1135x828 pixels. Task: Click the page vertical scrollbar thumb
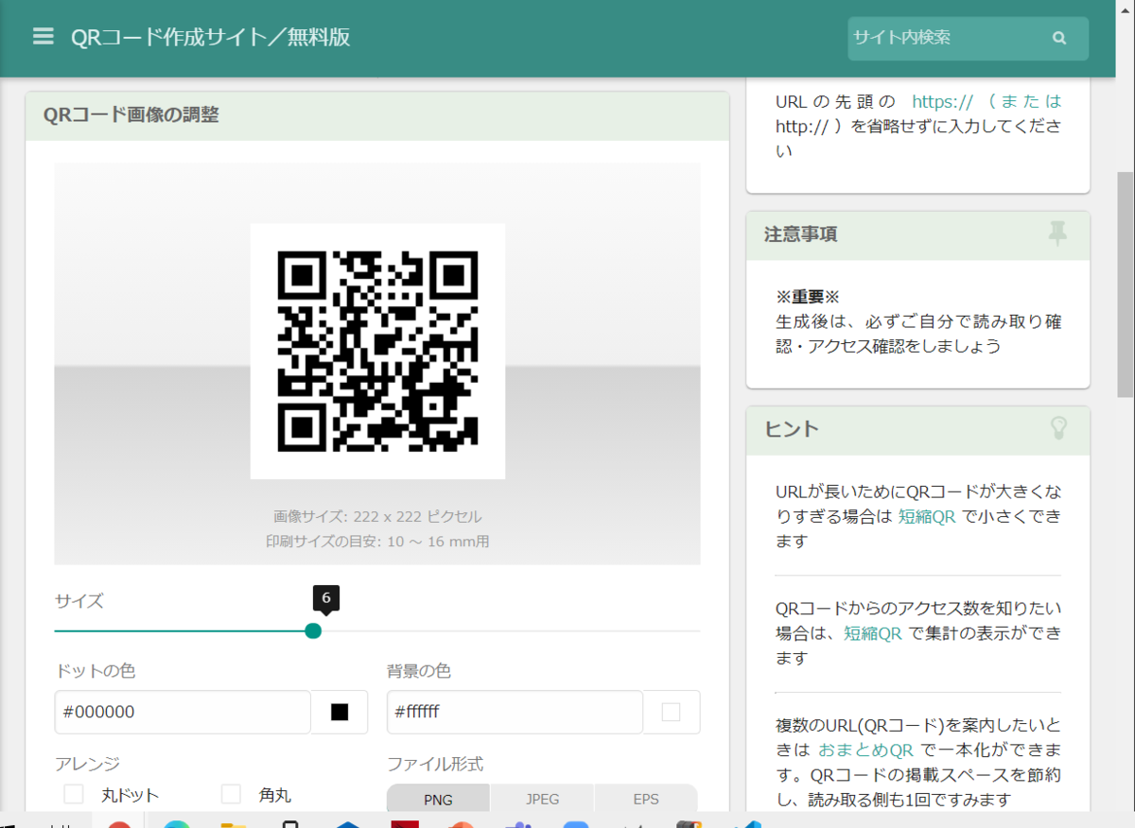[x=1125, y=284]
